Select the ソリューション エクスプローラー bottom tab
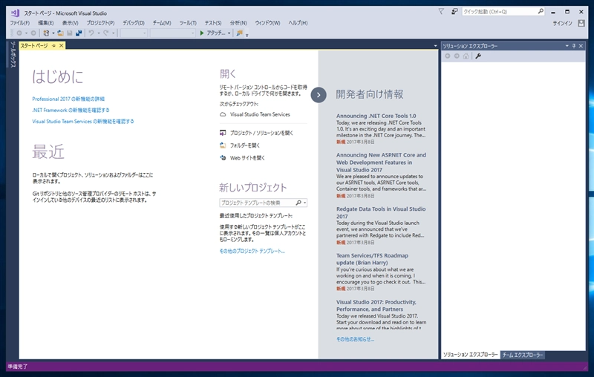Screen dimensions: 594x377 (x=470, y=355)
